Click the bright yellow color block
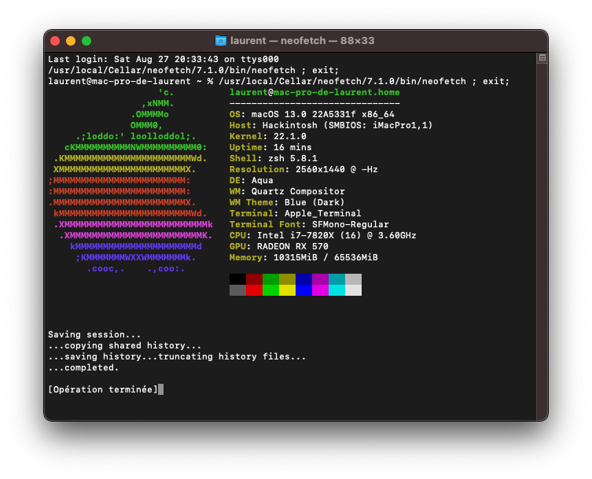 pos(287,290)
